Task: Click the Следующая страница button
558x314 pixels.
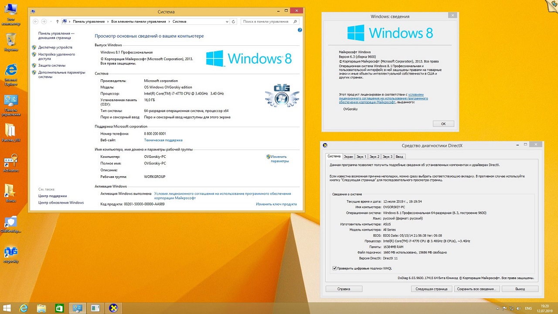Action: [431, 289]
